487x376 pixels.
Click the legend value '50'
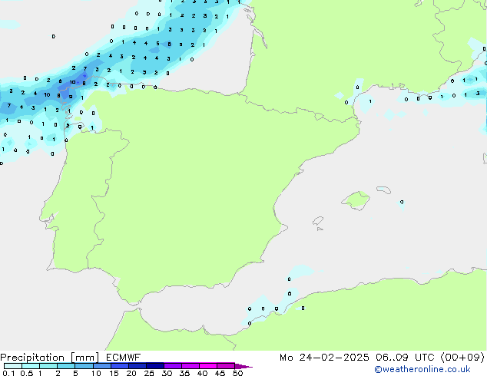(x=237, y=373)
